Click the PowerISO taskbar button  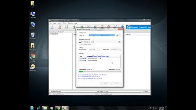[x=65, y=108]
